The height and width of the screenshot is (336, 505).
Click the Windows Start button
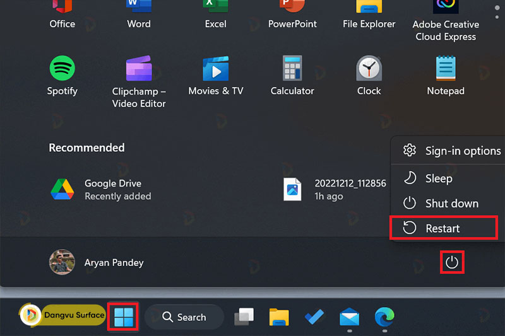[123, 317]
